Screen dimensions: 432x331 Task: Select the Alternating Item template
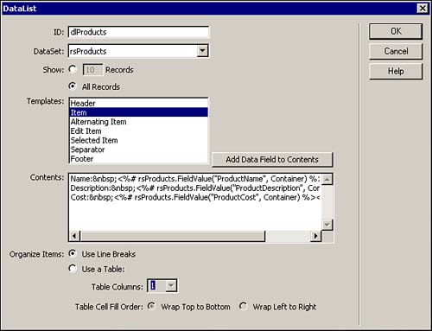[138, 122]
